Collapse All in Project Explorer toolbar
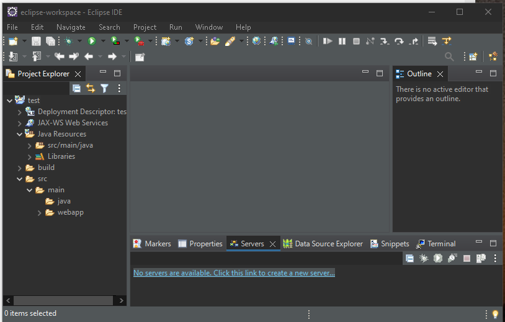 76,88
